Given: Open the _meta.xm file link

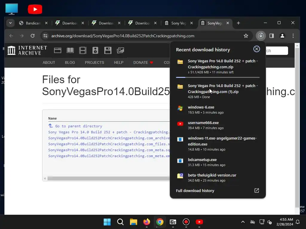Looking at the screenshot, I should tap(109, 156).
